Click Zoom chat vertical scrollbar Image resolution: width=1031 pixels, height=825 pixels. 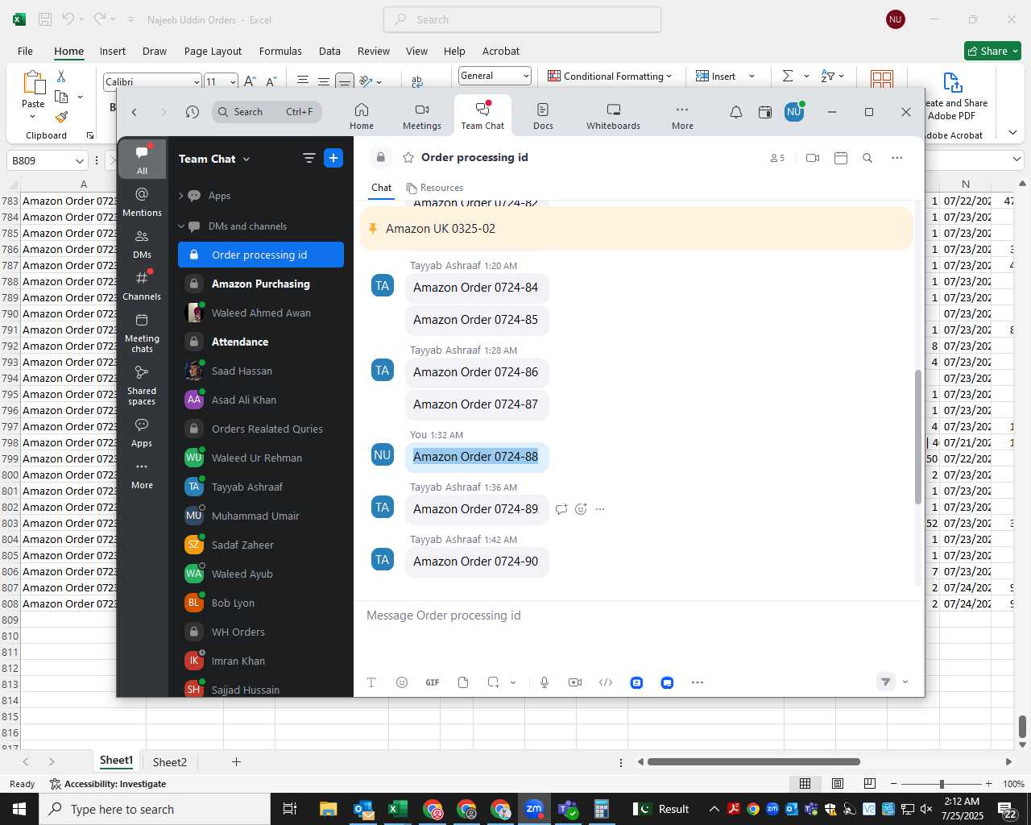(x=918, y=437)
